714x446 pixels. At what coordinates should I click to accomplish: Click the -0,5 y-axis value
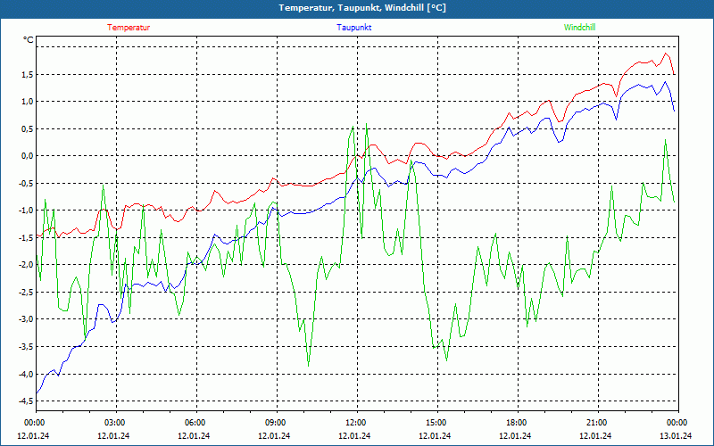tap(27, 184)
